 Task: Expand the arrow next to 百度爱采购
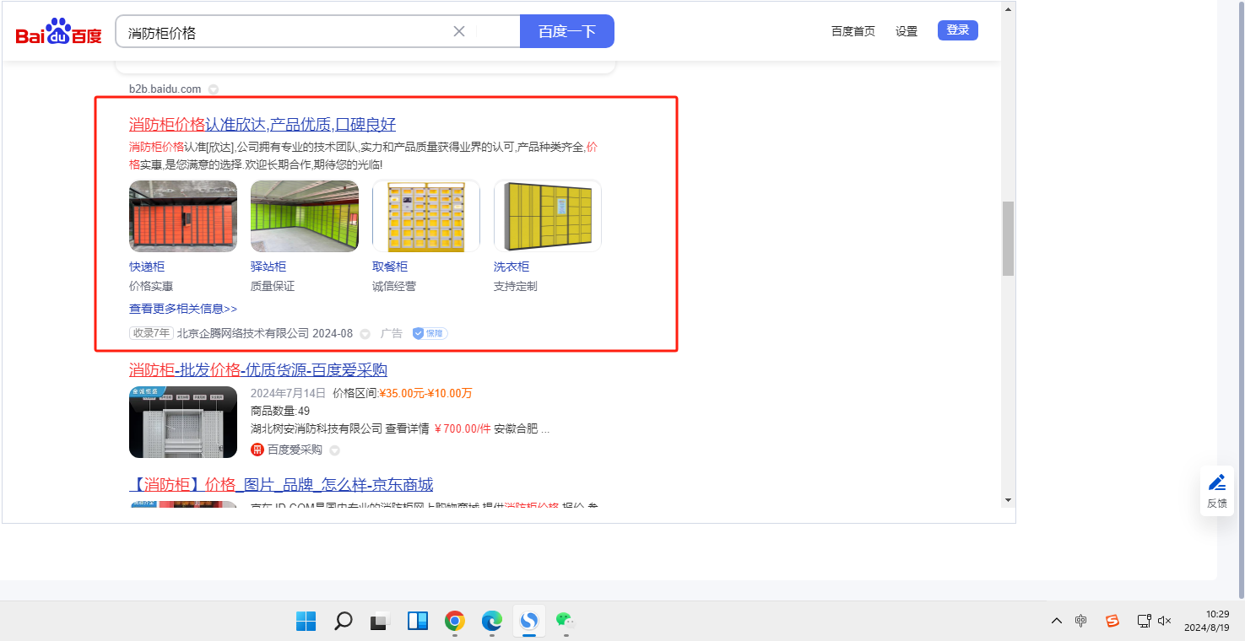pyautogui.click(x=334, y=450)
